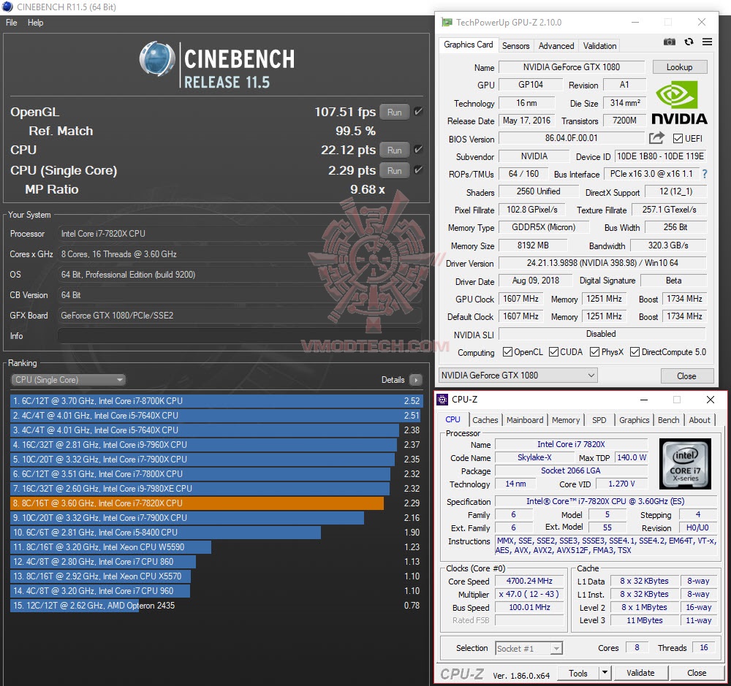Toggle the DirectCompute 5.0 checkbox

point(635,352)
